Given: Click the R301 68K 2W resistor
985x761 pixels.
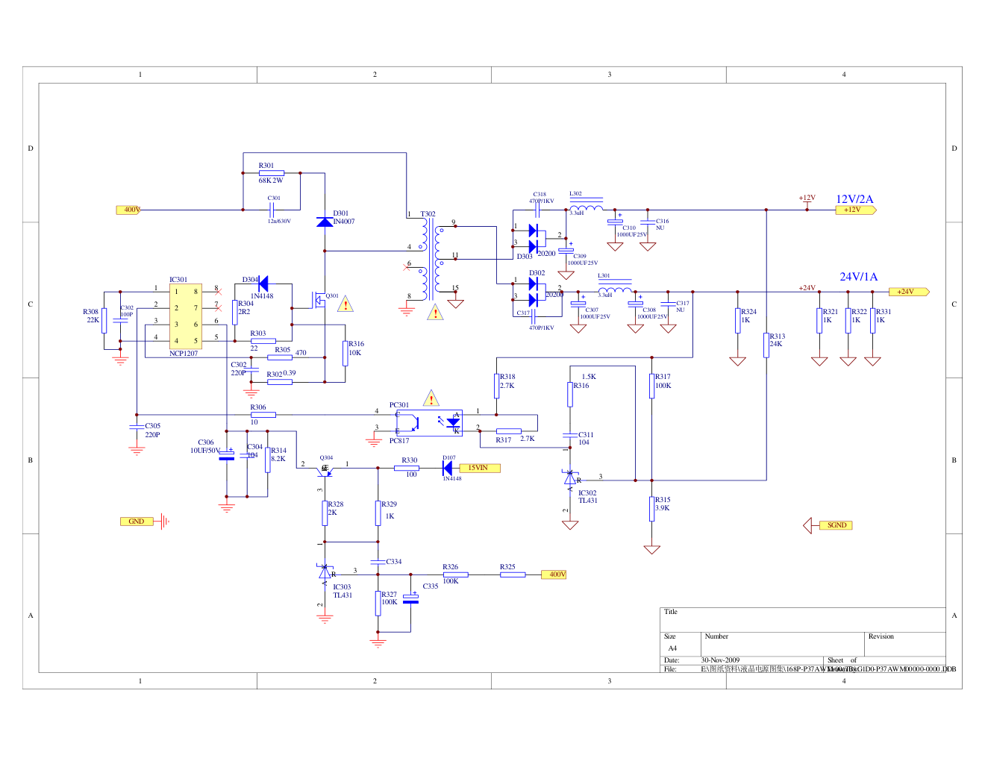Looking at the screenshot, I should [x=272, y=173].
